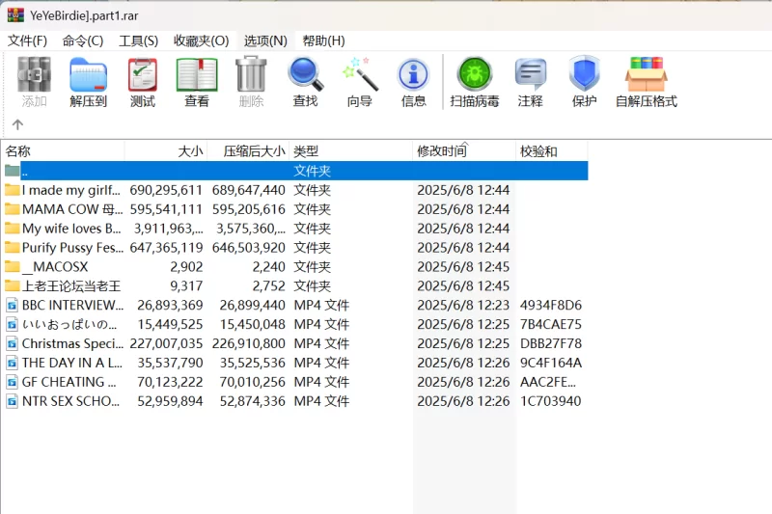Sort by the 压缩后大小 column header
772x514 pixels.
(248, 151)
